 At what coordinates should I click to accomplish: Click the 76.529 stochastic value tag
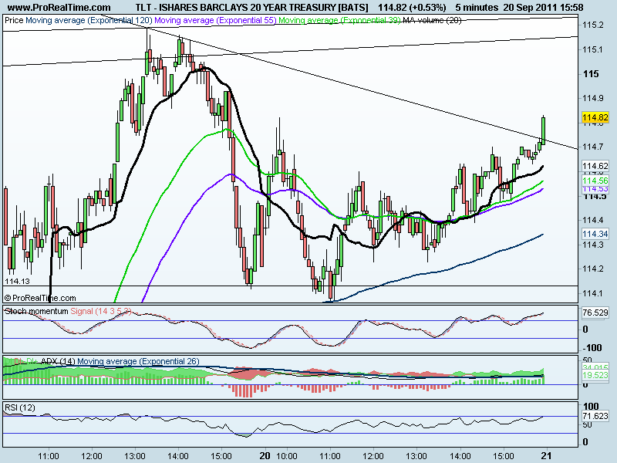point(595,313)
